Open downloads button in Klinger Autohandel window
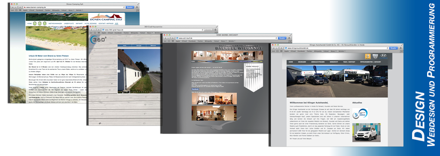 pos(401,48)
